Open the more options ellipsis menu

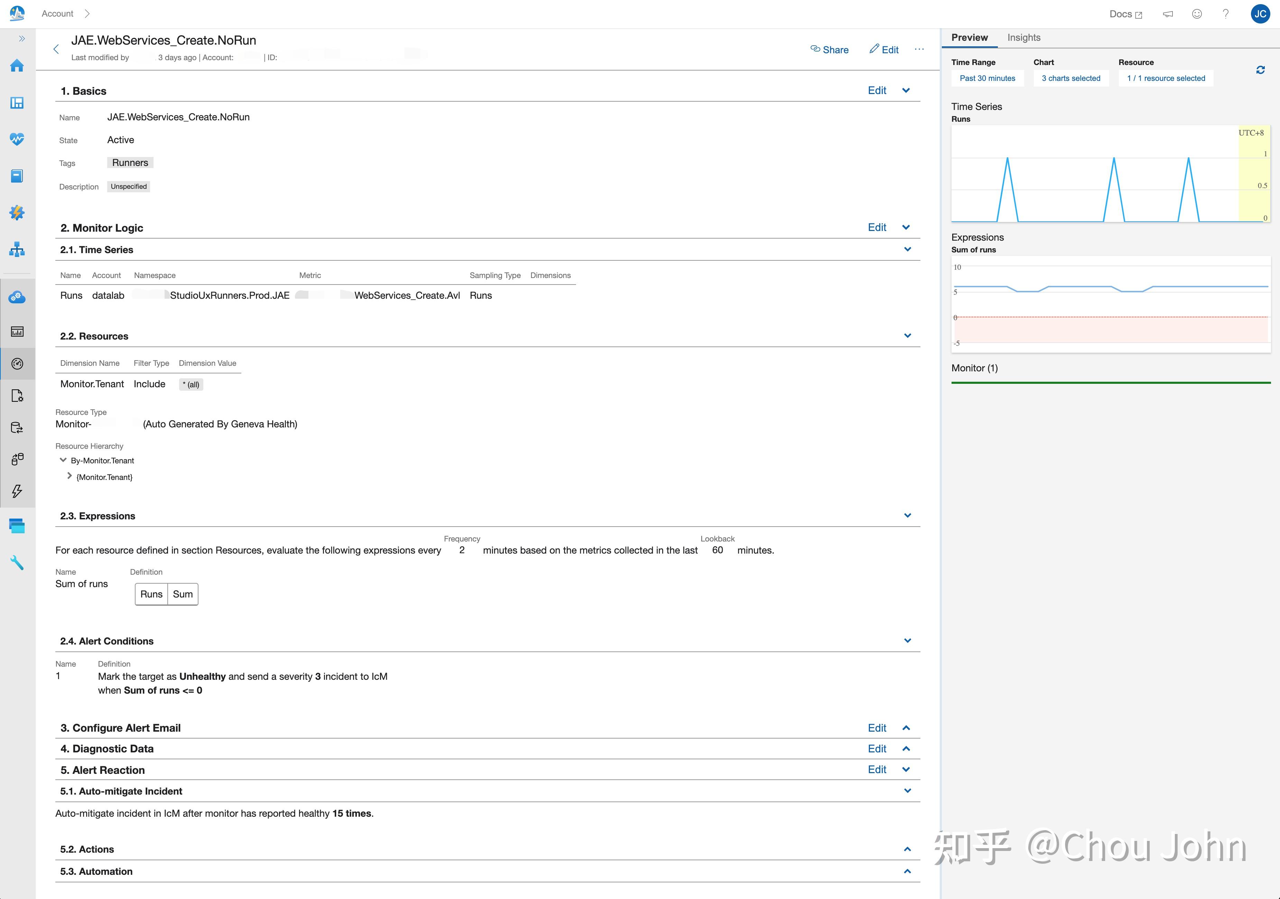tap(919, 49)
